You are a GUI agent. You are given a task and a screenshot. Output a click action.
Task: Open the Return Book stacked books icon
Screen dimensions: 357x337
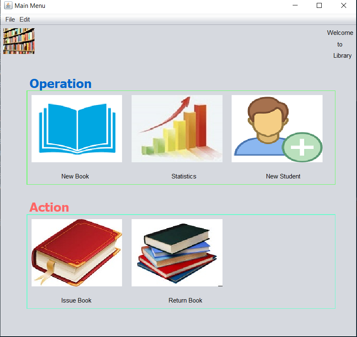coord(177,253)
